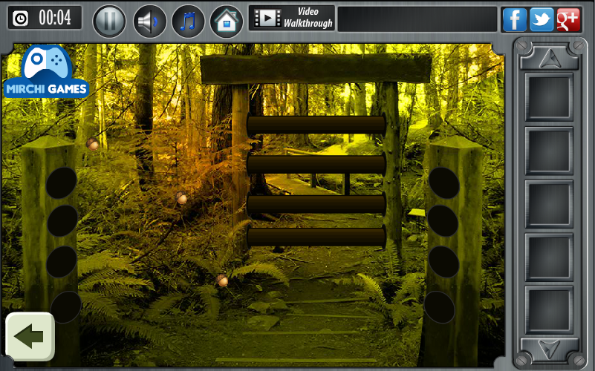The width and height of the screenshot is (595, 371).
Task: Click the 00:04 elapsed-time timer
Action: 45,17
